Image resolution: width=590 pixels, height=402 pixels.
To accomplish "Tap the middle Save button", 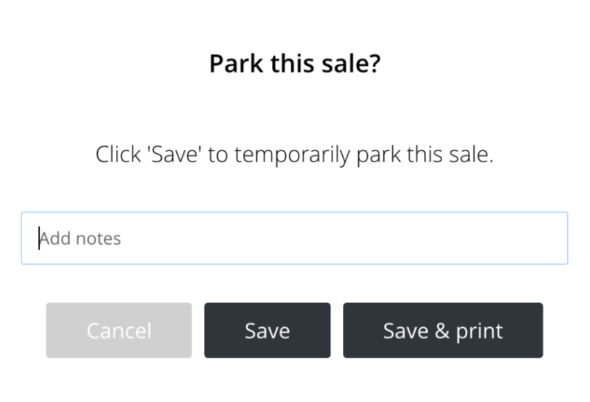I will click(267, 330).
